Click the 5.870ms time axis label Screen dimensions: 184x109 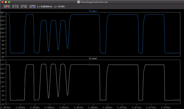pos(122,107)
